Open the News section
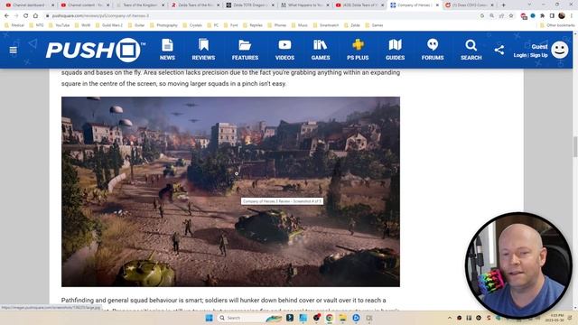578x325 pixels. 167,50
